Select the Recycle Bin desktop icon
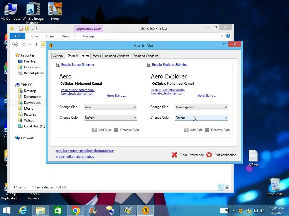The height and width of the screenshot is (216, 289). coord(275,187)
